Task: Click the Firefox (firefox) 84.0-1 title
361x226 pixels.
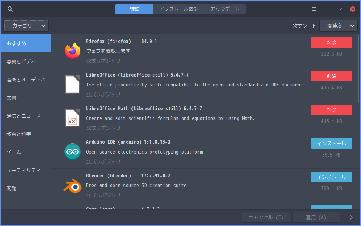Action: coord(121,41)
